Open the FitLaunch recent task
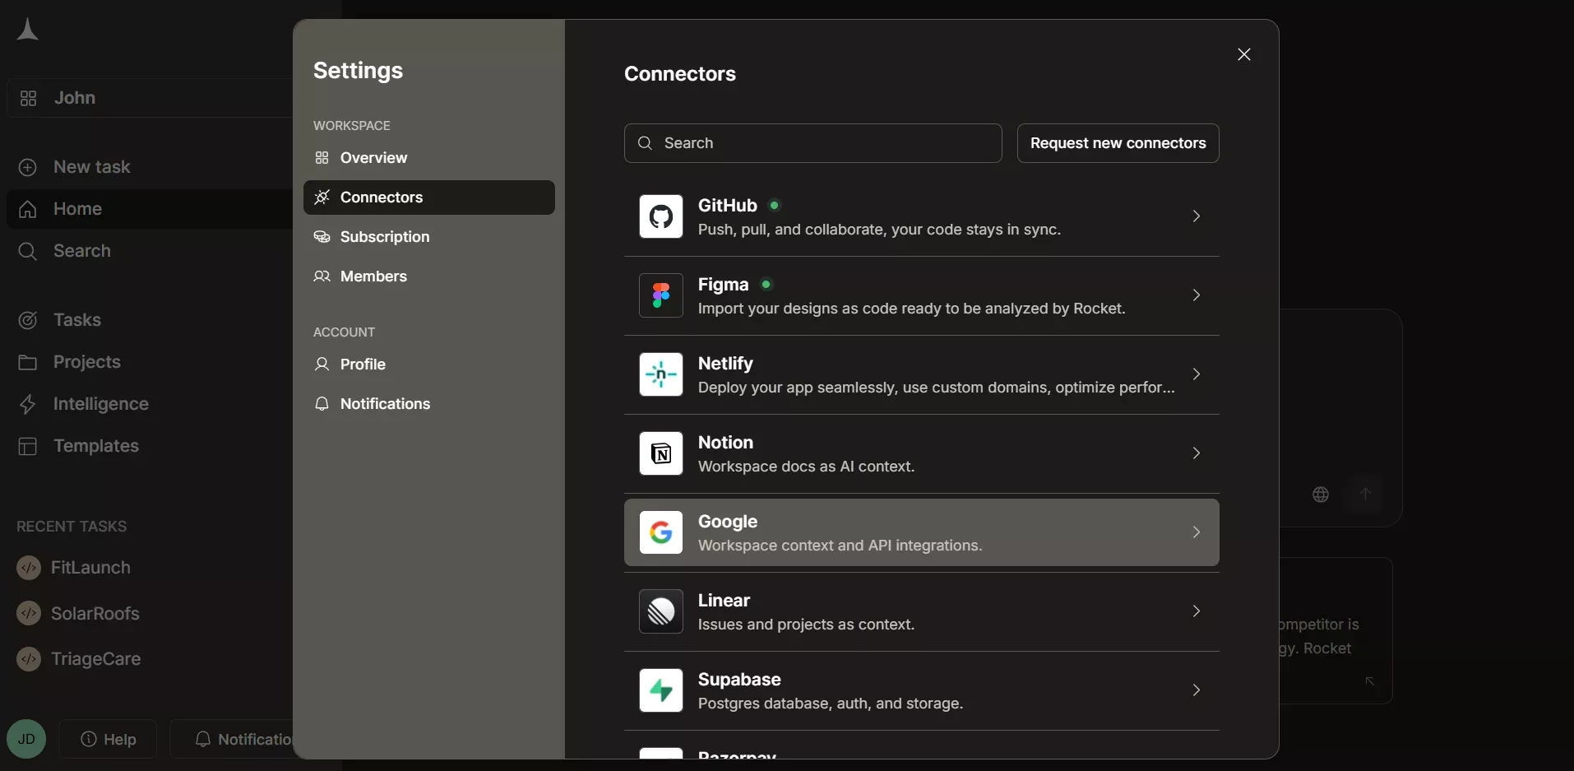The image size is (1574, 771). [150, 568]
